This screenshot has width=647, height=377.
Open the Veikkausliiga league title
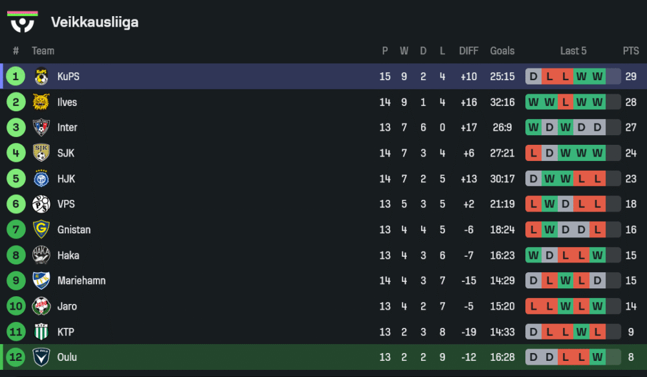(94, 23)
